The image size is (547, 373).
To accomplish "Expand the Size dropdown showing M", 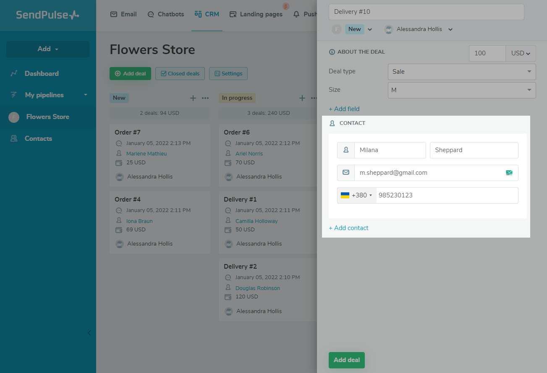I will point(462,90).
